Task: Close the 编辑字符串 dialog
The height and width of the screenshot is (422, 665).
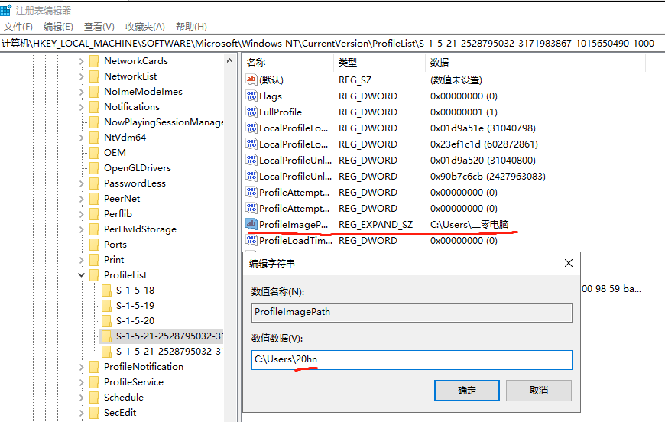Action: click(x=568, y=263)
